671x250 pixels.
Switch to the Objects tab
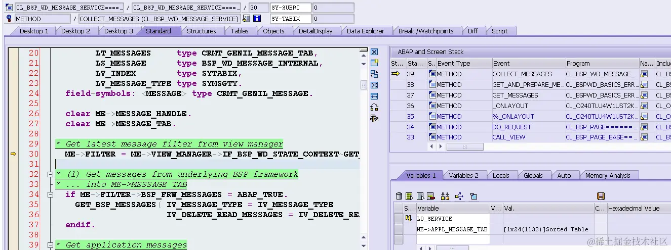click(x=273, y=31)
